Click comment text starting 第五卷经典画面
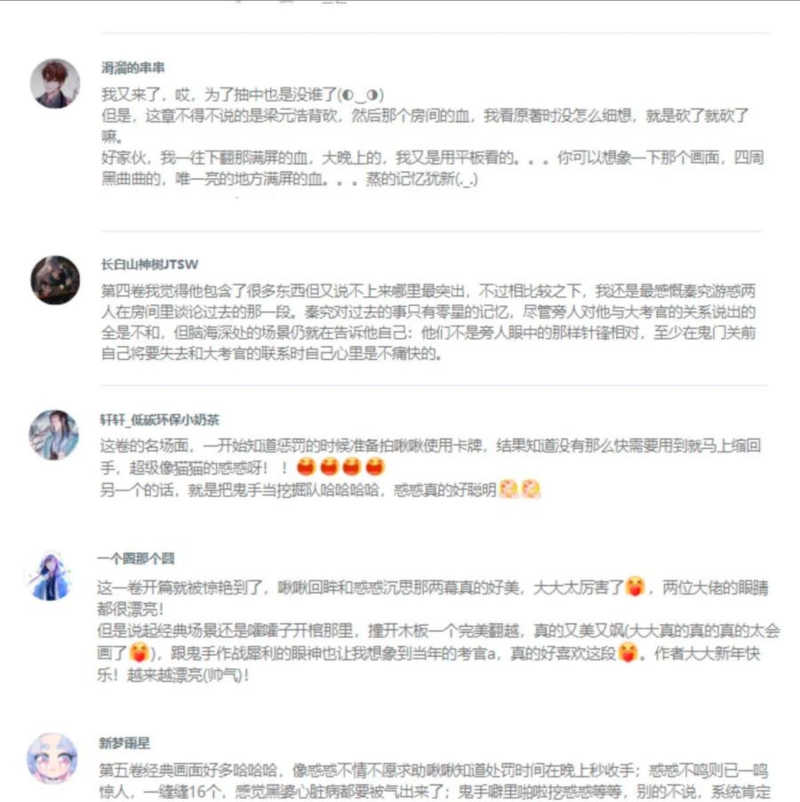This screenshot has height=802, width=800. pyautogui.click(x=434, y=780)
